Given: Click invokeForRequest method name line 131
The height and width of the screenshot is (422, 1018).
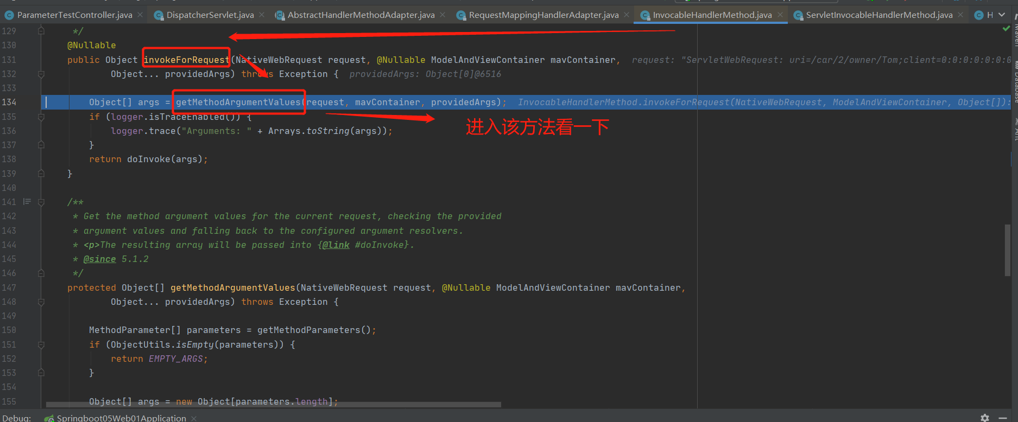Looking at the screenshot, I should 186,60.
